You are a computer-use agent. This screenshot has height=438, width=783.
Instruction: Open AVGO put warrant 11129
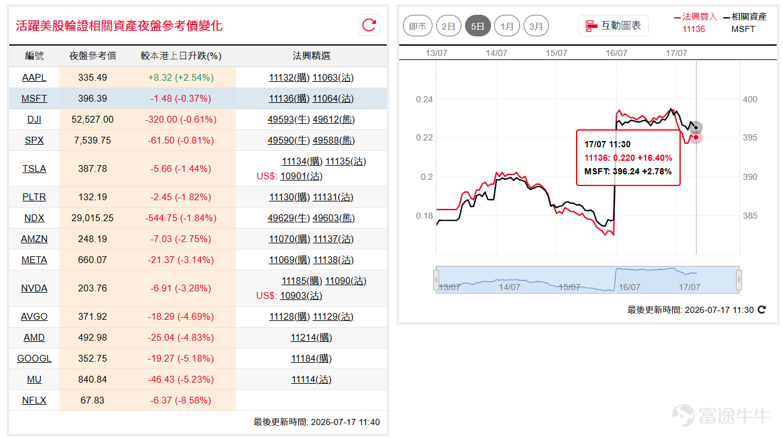tap(333, 317)
